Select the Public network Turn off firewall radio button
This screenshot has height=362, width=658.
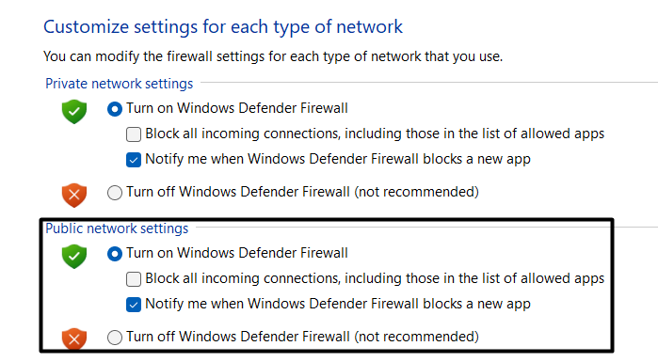115,338
